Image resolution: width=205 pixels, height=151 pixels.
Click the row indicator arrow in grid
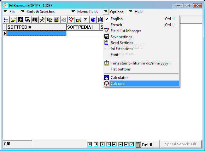[5, 33]
